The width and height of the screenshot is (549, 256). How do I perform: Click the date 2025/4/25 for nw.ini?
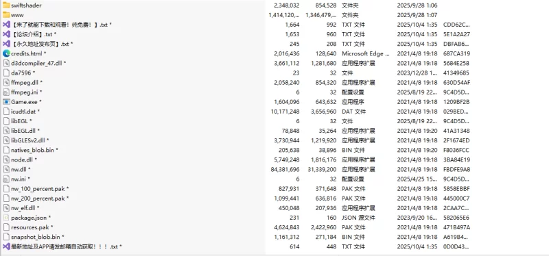click(x=417, y=179)
